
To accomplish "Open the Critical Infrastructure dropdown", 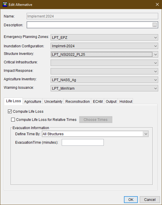I will (x=104, y=63).
